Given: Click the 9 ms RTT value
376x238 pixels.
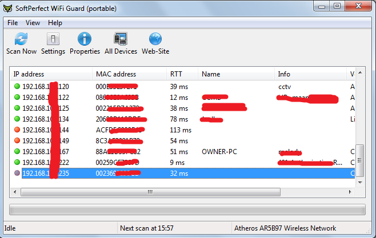Looking at the screenshot, I should click(x=177, y=163).
